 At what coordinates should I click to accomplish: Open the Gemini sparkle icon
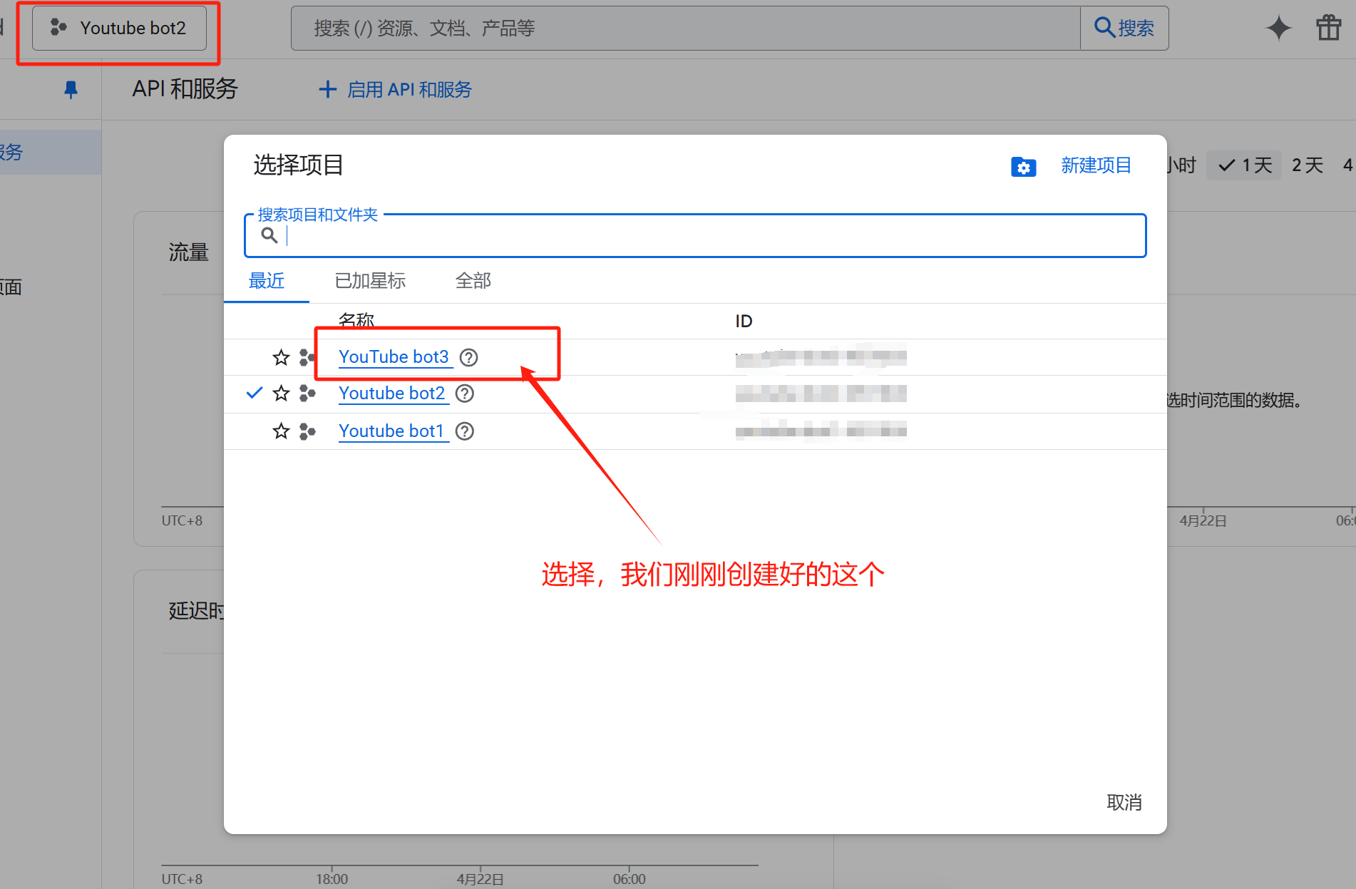1278,29
